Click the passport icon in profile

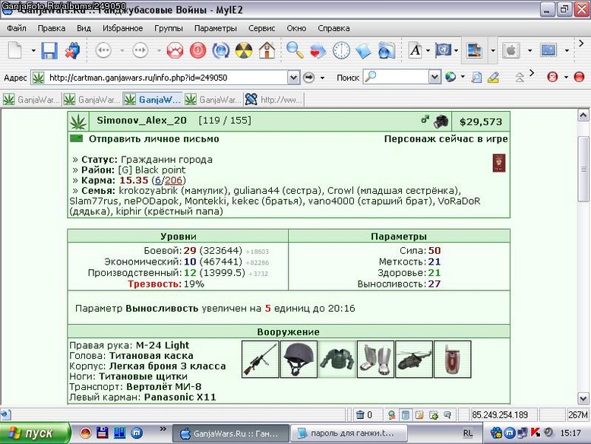click(499, 163)
